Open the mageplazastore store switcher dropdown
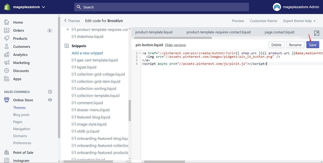 coord(29,7)
